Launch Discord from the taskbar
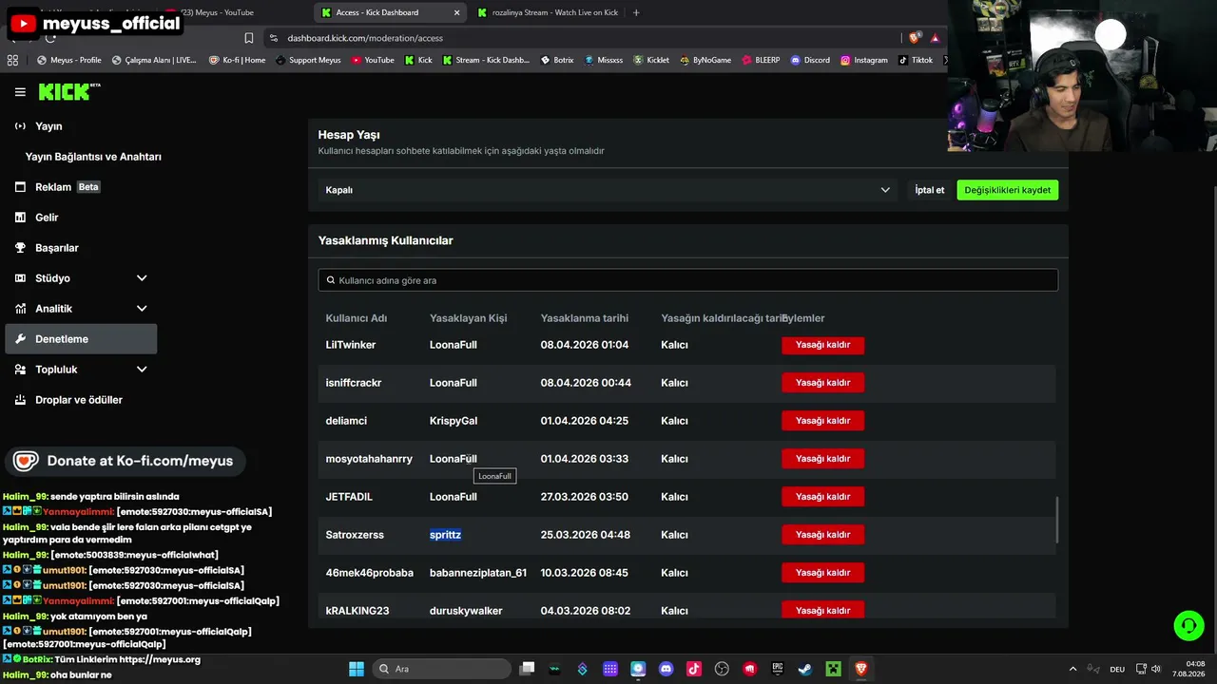The height and width of the screenshot is (684, 1217). click(x=666, y=669)
